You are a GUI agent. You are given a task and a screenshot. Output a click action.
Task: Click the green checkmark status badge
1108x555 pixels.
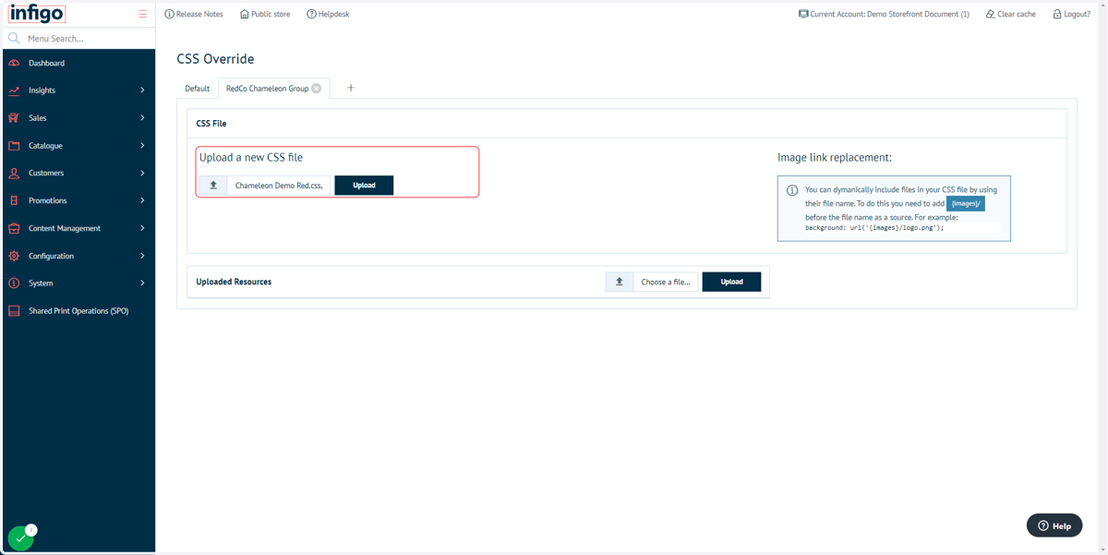pos(20,538)
